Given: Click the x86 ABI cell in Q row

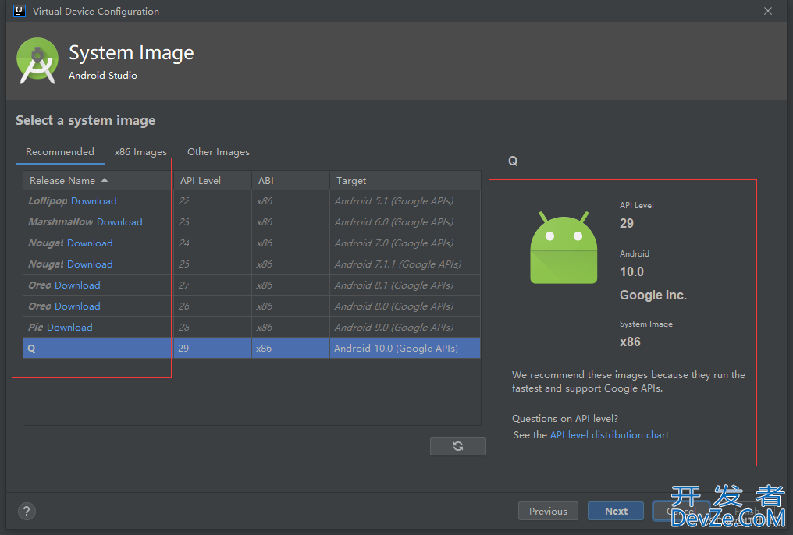Looking at the screenshot, I should coord(291,348).
